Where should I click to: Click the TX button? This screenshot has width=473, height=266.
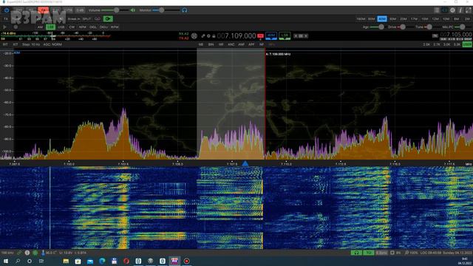coord(5,18)
